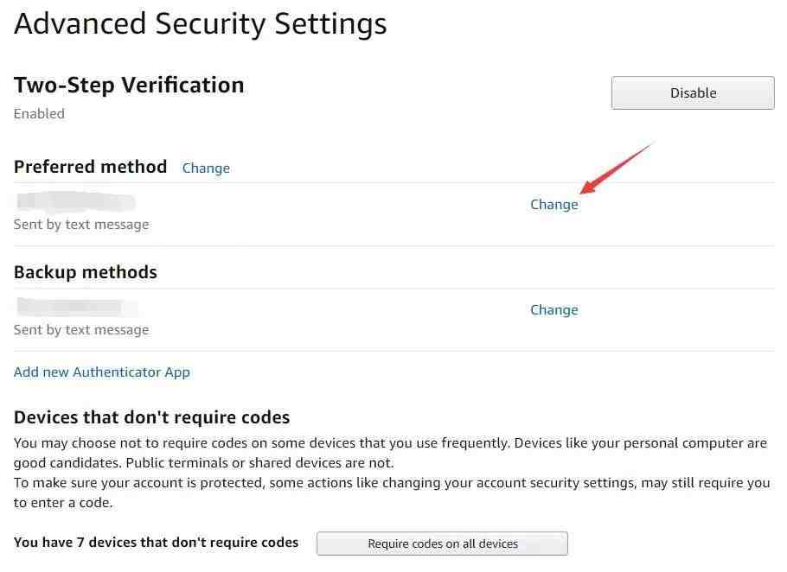Click the Advanced Security Settings page title

click(201, 24)
